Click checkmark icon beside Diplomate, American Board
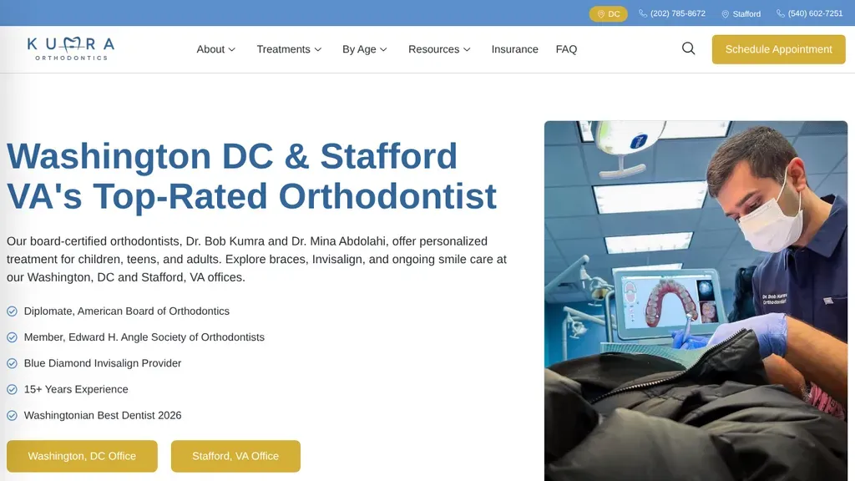 click(x=12, y=311)
